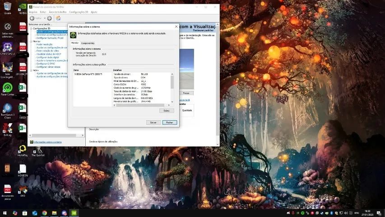Image resolution: width=385 pixels, height=217 pixels.
Task: Open the notification center icon
Action: pos(379,213)
